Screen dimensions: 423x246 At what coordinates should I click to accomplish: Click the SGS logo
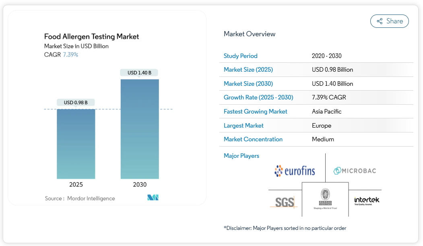click(x=285, y=201)
